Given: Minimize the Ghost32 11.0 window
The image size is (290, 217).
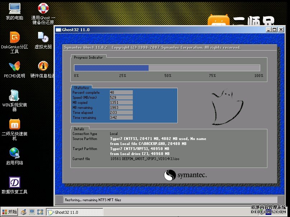Looking at the screenshot, I should pos(268,29).
